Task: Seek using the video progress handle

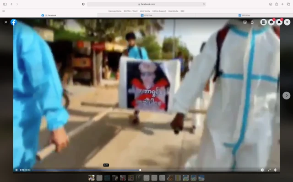Action: point(140,170)
